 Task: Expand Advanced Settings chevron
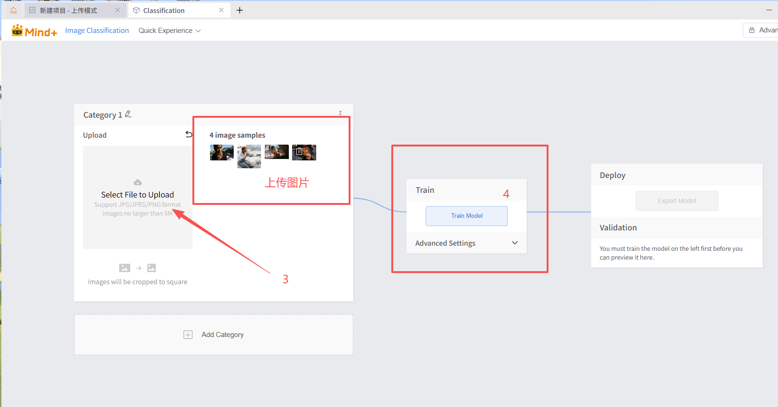coord(515,243)
